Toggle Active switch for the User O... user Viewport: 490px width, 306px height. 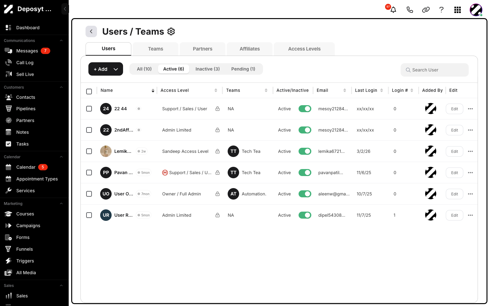[305, 194]
